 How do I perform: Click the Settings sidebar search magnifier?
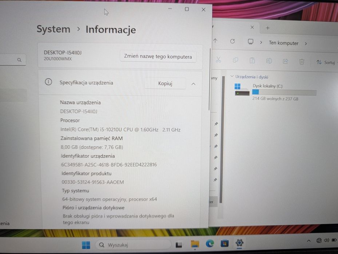[x=19, y=60]
